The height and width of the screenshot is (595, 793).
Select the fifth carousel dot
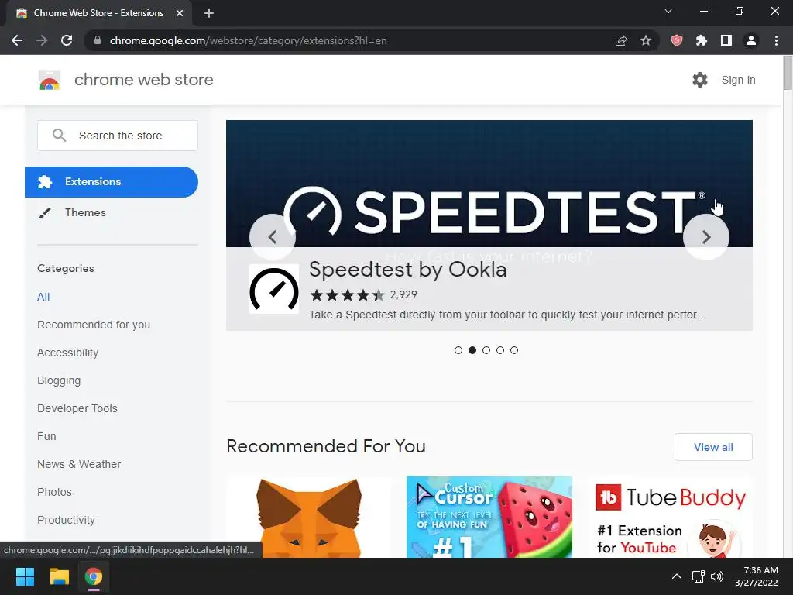[514, 350]
